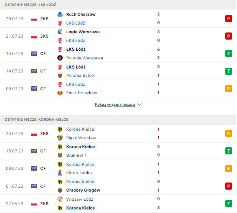Click the Śląsk Wrocław club crest
Screen dimensions: 237x213
(60, 138)
